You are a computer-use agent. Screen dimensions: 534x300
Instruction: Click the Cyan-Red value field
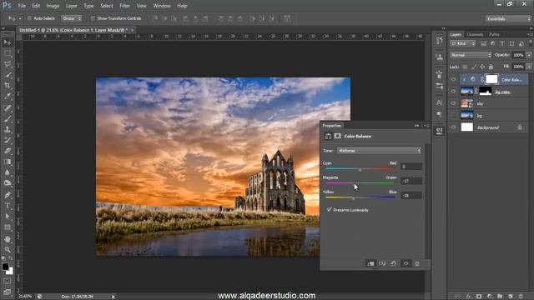411,167
